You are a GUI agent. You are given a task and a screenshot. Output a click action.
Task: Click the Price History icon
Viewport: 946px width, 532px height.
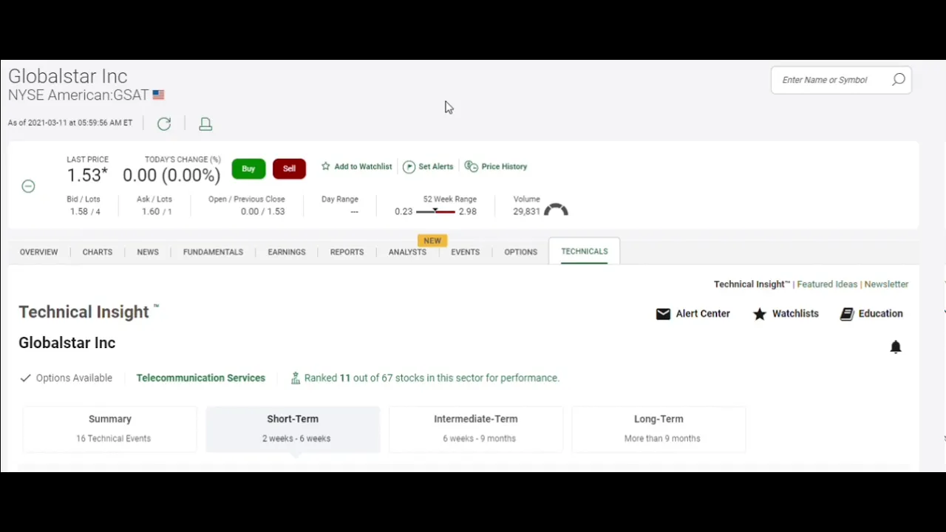471,166
